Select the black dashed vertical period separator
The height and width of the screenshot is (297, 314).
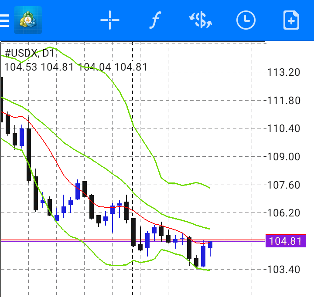tap(133, 169)
